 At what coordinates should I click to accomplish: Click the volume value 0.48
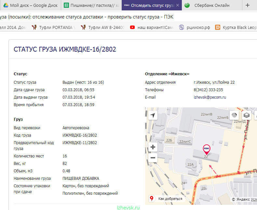(66, 171)
